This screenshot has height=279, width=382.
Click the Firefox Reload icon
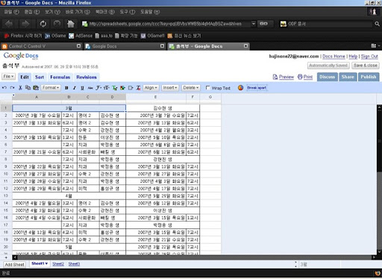43,24
